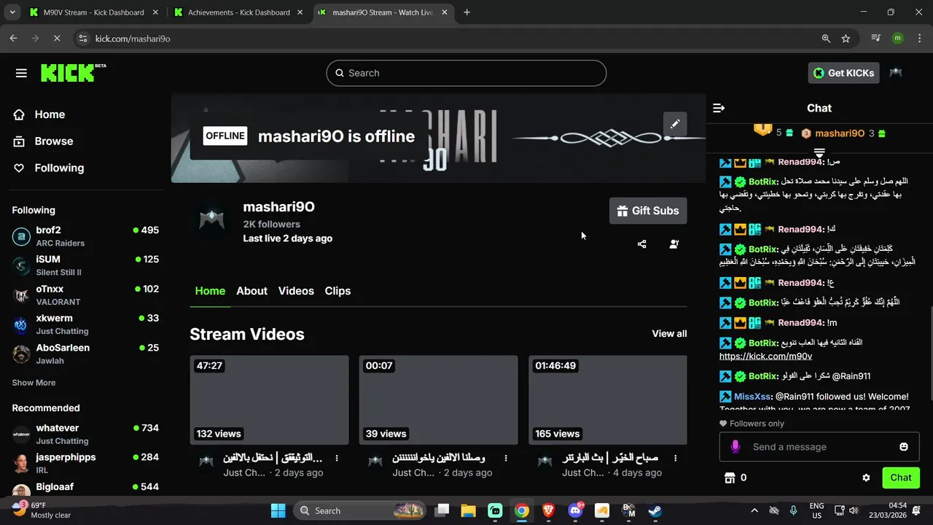Screen dimensions: 933x525
Task: Open options for the 47:27 video
Action: [337, 458]
